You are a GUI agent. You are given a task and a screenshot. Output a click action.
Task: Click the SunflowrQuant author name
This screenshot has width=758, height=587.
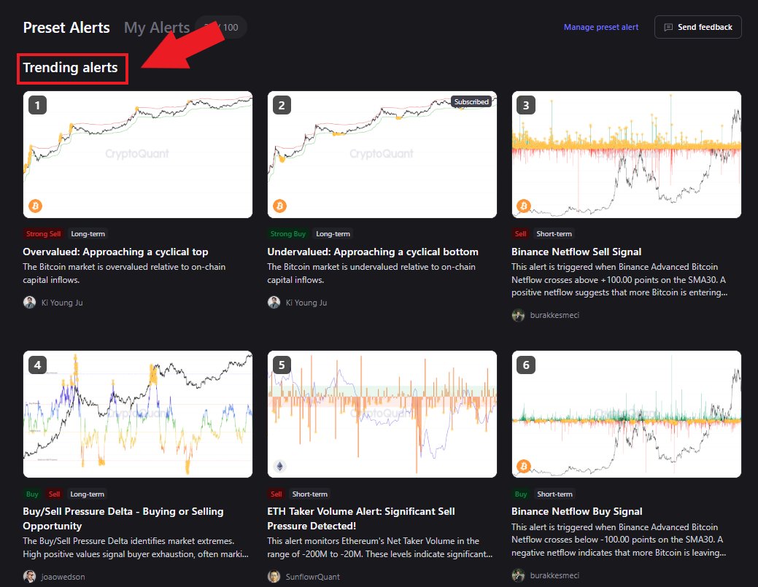click(x=313, y=577)
